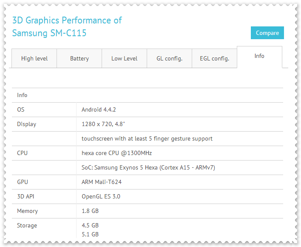
Task: Click the SoC Samsung Exynos 5 Hexa text
Action: tap(148, 167)
